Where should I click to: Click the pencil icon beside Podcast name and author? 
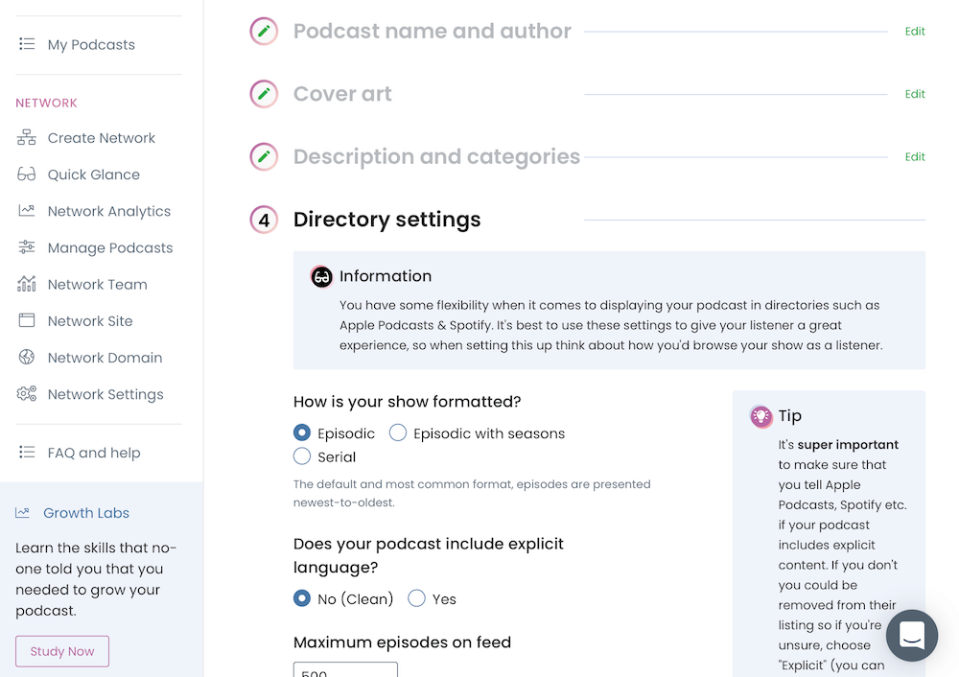[264, 32]
